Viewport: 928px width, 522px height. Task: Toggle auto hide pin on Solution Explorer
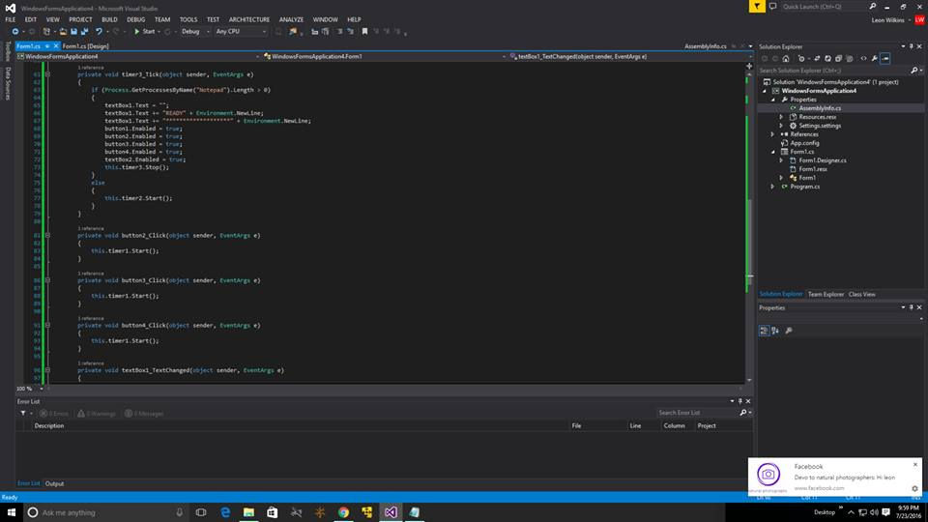911,46
